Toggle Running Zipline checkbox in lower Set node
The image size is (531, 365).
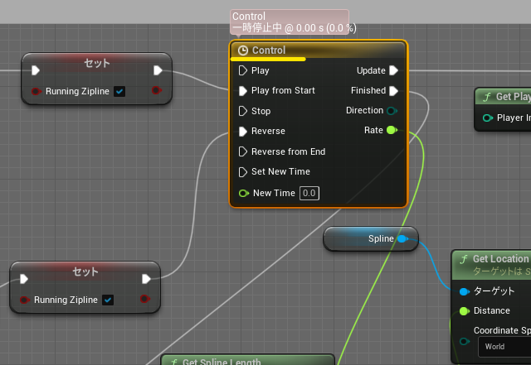click(108, 300)
